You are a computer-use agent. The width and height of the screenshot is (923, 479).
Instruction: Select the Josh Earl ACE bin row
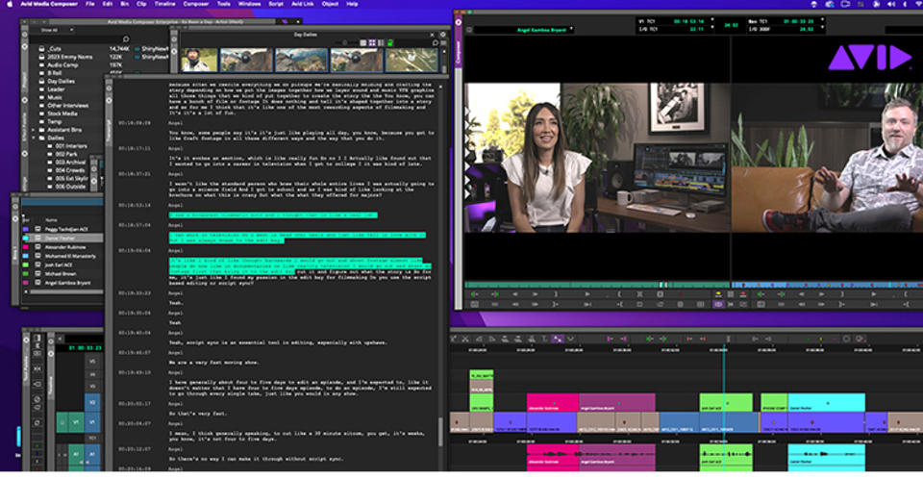pyautogui.click(x=62, y=265)
